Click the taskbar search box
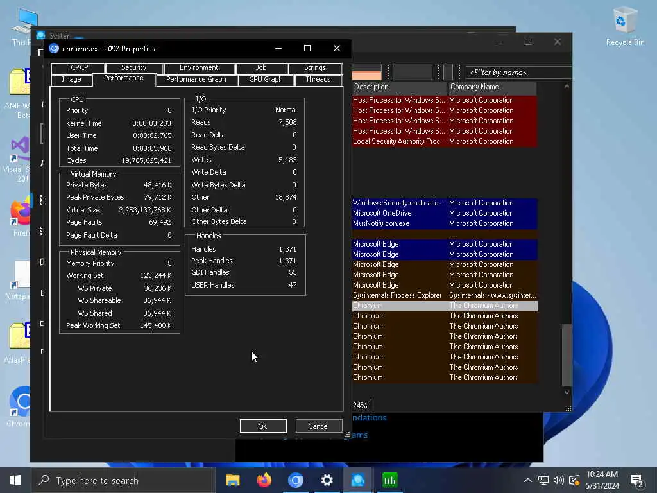This screenshot has width=657, height=493. pos(123,480)
